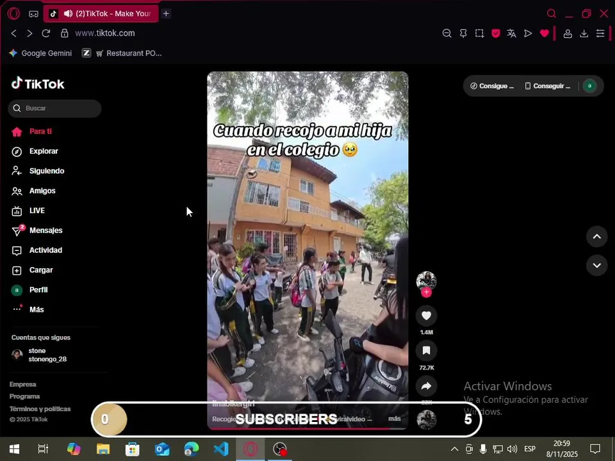Open the page translate icon

click(x=511, y=33)
